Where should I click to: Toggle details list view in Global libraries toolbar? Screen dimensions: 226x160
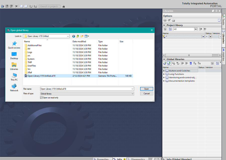pos(217,63)
